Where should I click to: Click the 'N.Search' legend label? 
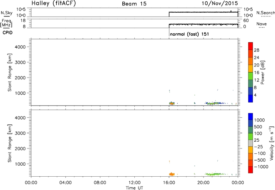(265, 13)
